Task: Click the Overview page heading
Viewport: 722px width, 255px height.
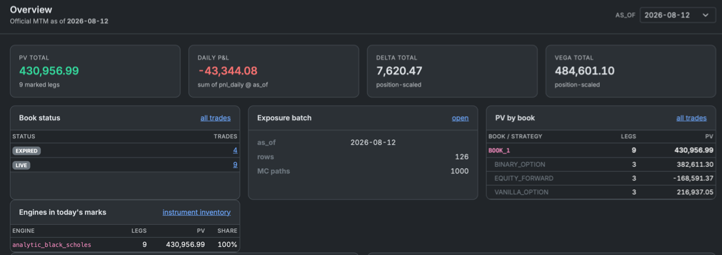Action: tap(31, 9)
